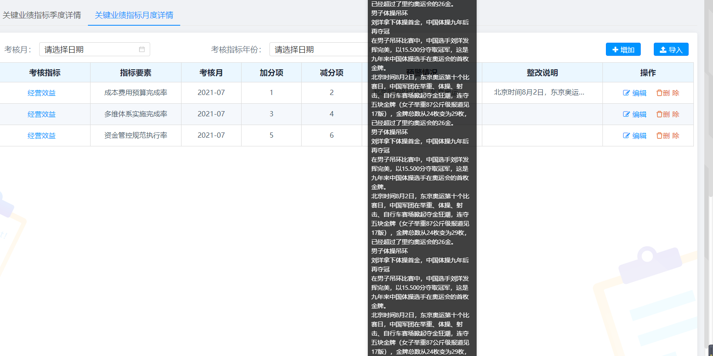713x356 pixels.
Task: Click 加分项 value 3
Action: 272,114
